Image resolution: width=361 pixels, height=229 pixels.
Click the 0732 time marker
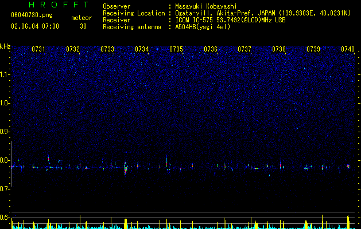point(73,49)
